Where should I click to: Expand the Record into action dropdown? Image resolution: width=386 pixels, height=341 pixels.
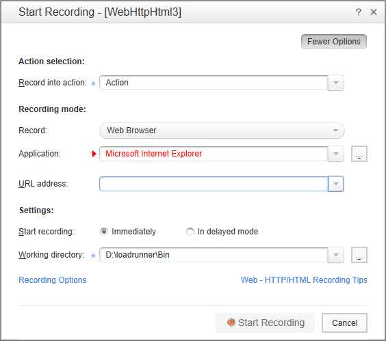[x=336, y=83]
